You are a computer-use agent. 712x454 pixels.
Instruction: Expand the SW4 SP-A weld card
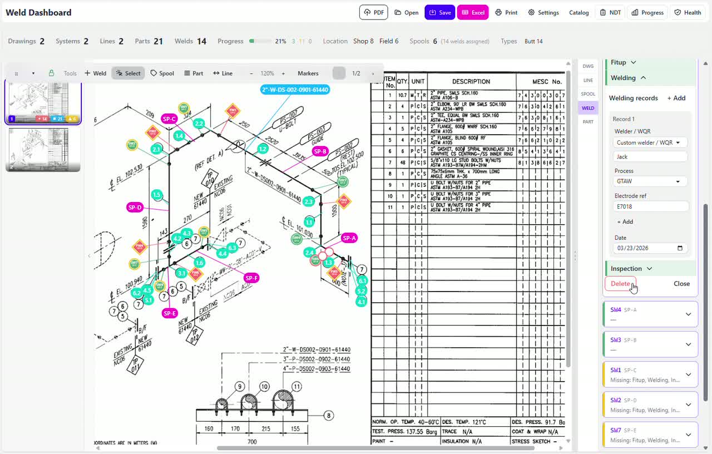650,314
